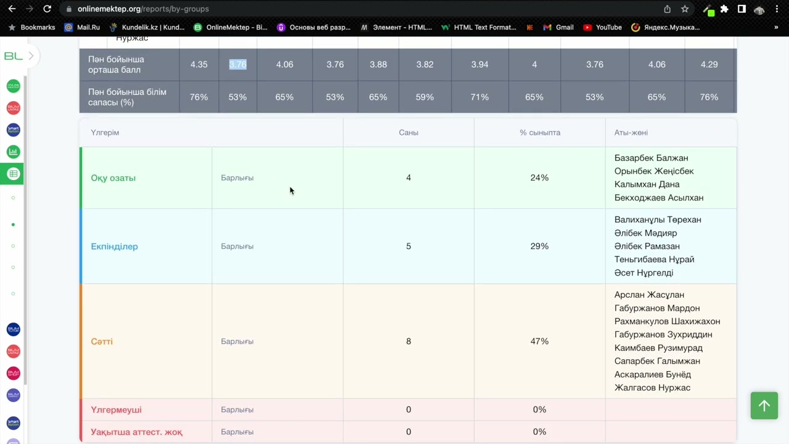The width and height of the screenshot is (789, 444).
Task: Open the Яндекс.Музыка bookmark
Action: [x=666, y=27]
